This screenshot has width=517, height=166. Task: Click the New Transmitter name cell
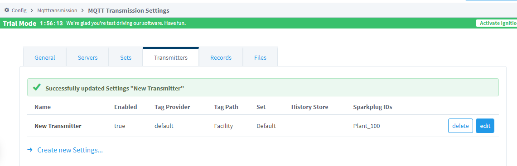point(58,126)
